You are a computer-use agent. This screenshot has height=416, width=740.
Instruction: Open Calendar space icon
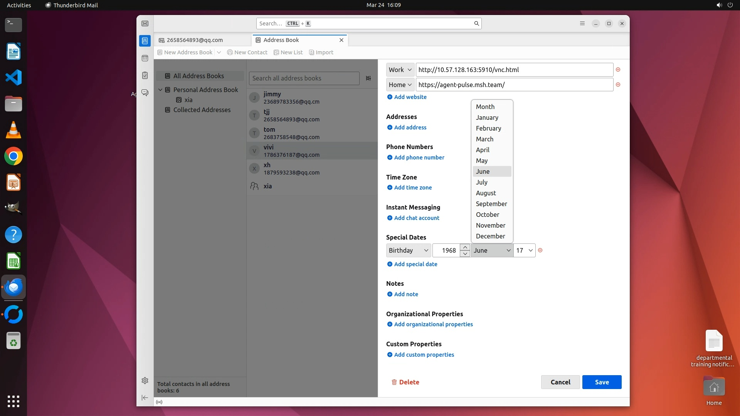[x=145, y=58]
